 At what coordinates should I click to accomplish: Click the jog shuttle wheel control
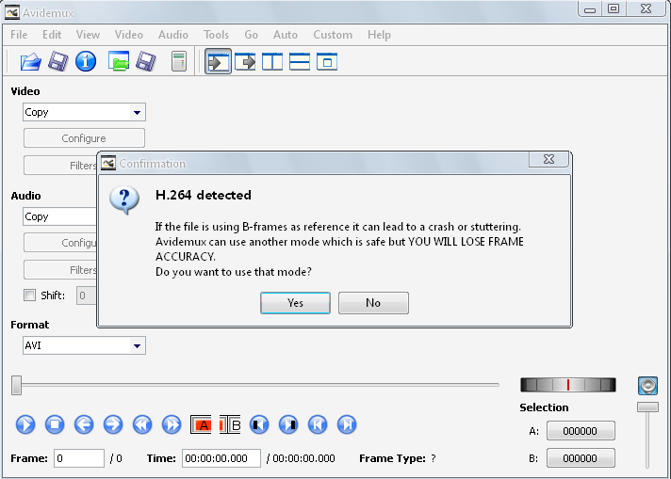568,385
